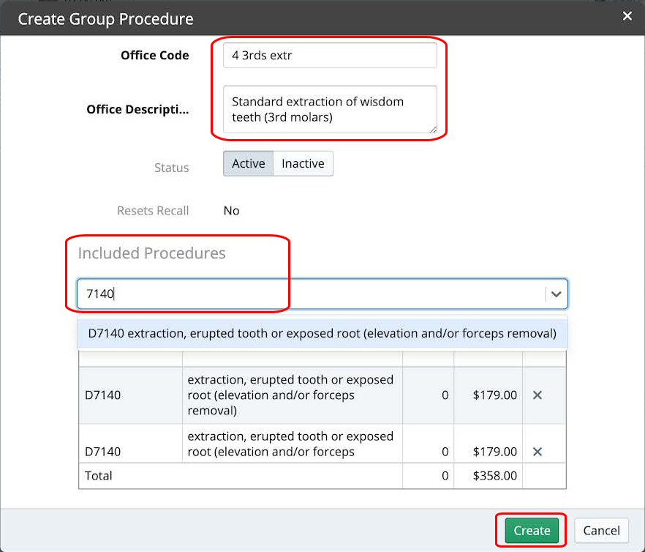
Task: Remove the second D7140 row with X
Action: [x=537, y=452]
